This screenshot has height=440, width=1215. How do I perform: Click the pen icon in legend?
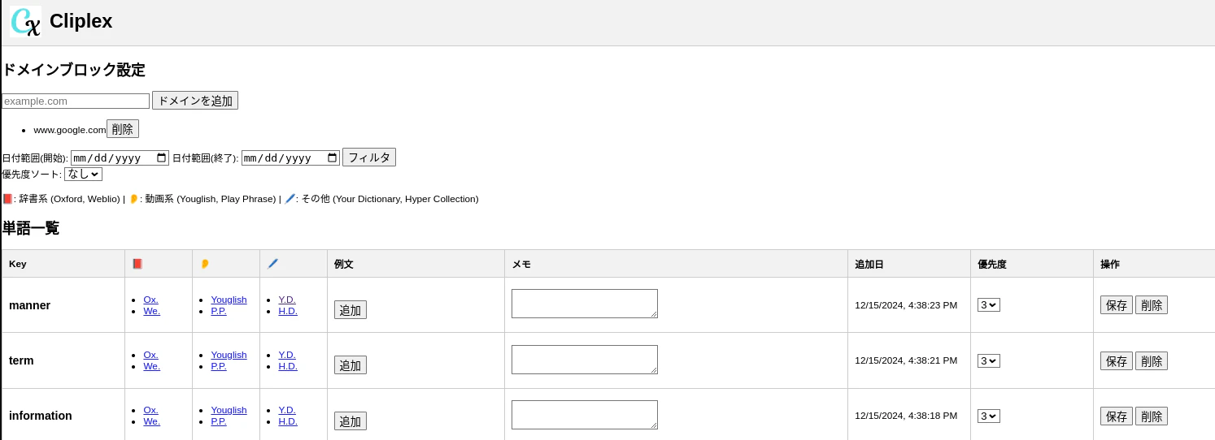click(x=290, y=199)
